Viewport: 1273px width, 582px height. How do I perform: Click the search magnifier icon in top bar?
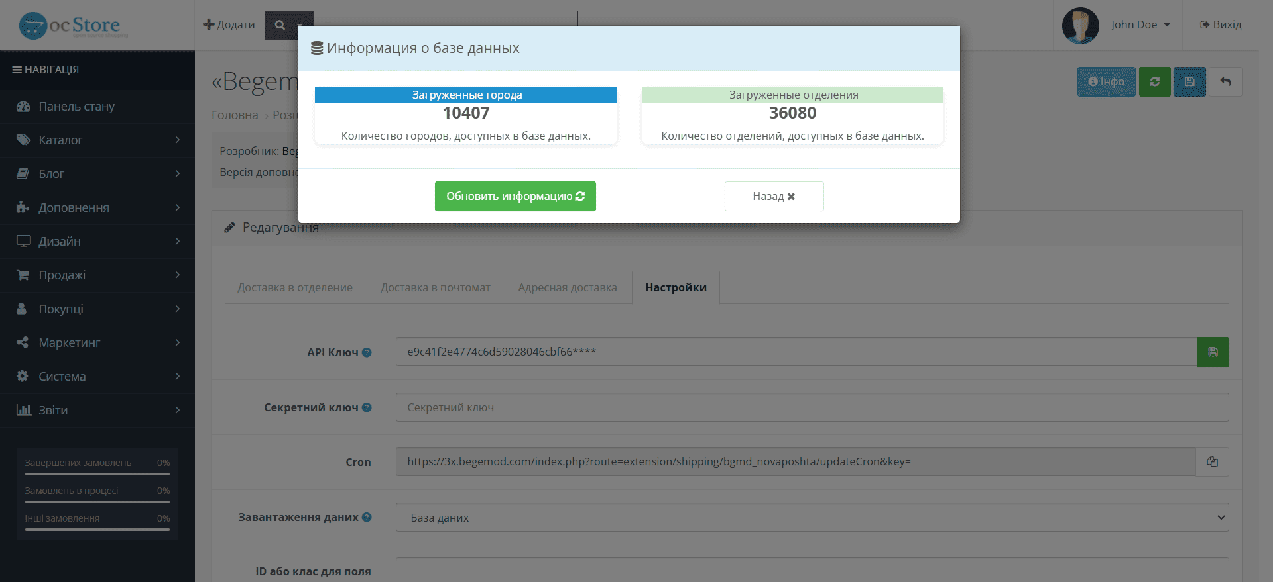point(280,25)
